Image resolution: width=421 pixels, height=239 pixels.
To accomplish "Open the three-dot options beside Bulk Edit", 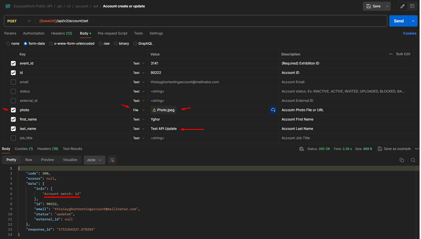I will [391, 54].
